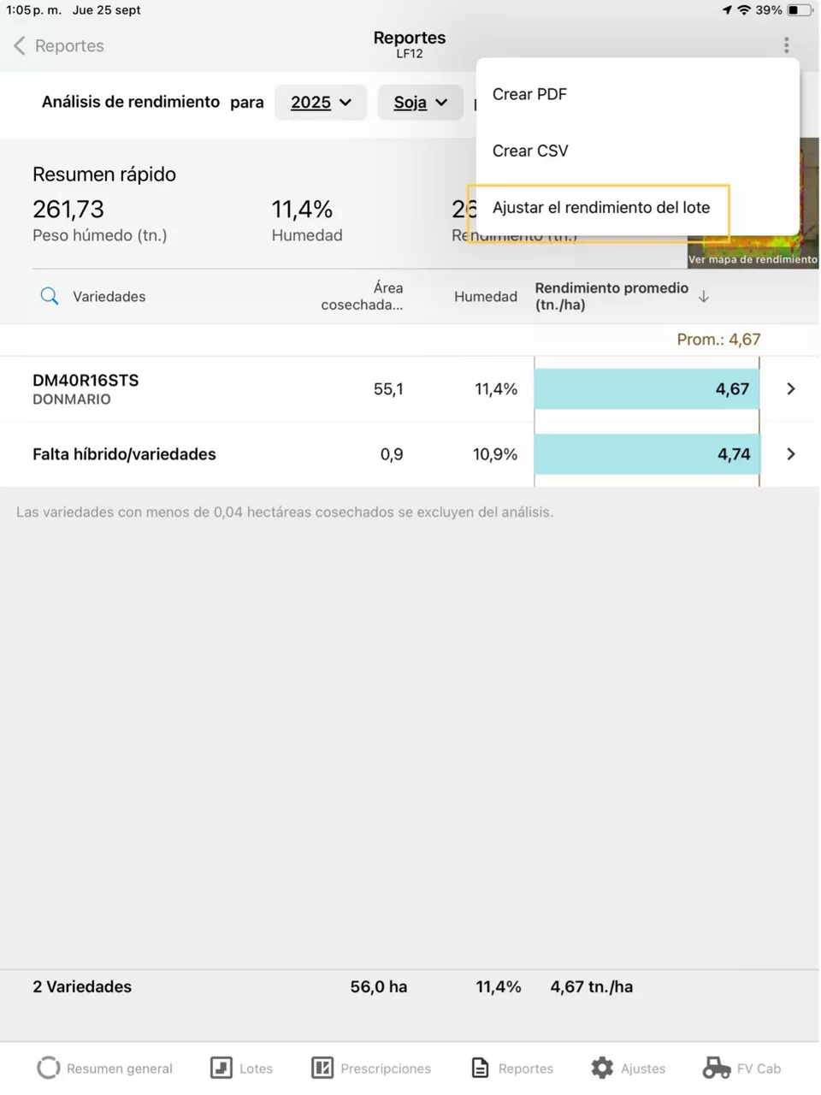Go to the Lotes tab
The height and width of the screenshot is (1095, 821).
click(x=221, y=1068)
